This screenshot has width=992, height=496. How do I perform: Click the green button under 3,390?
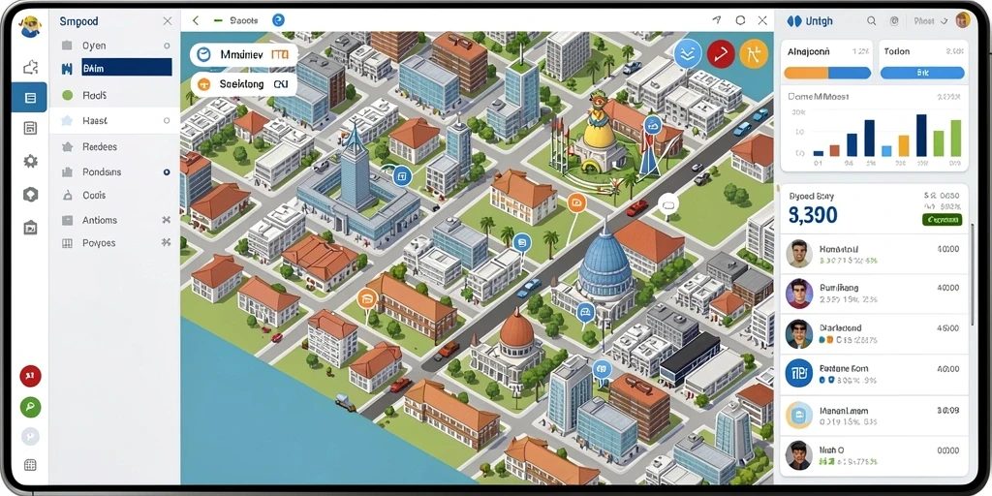(x=942, y=220)
